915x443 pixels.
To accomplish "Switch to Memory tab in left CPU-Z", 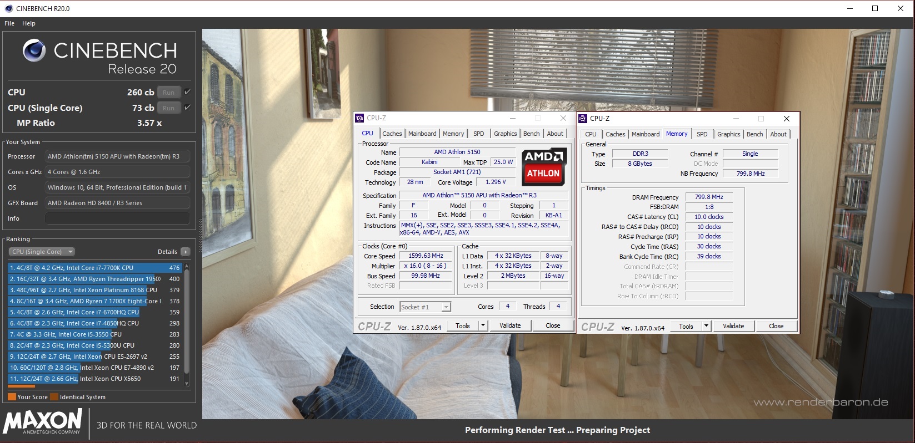I will 453,134.
